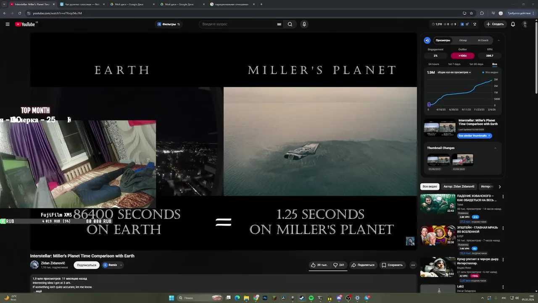The height and width of the screenshot is (303, 538).
Task: Open options for Купер улетает video
Action: tap(503, 260)
